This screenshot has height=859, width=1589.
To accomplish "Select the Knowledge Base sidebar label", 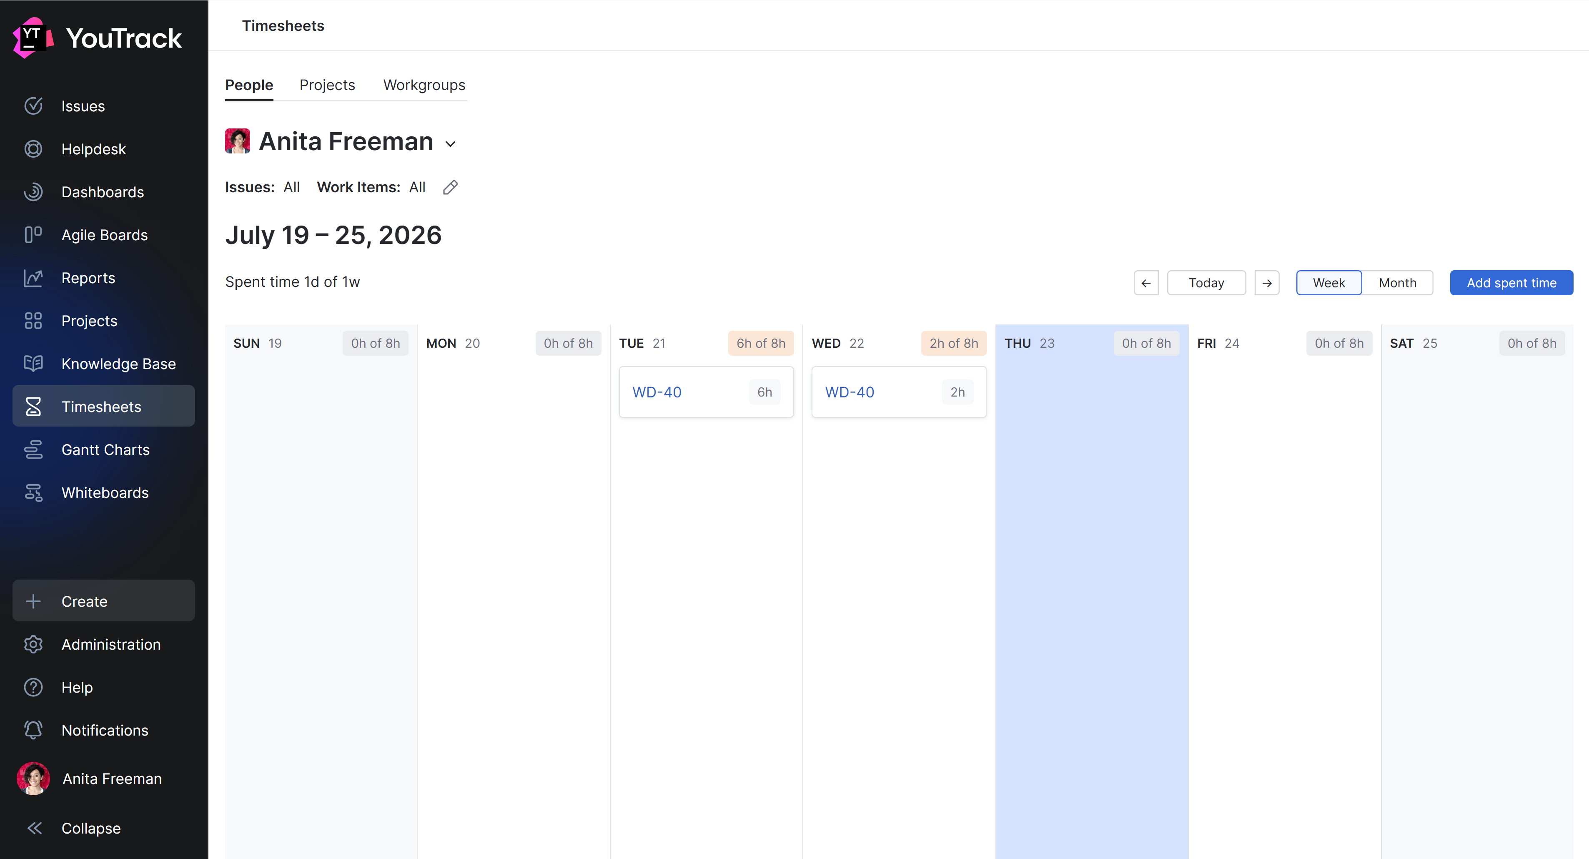I will pyautogui.click(x=118, y=364).
